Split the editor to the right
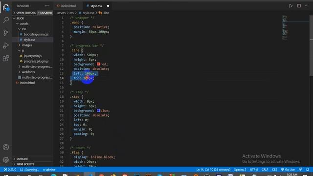This screenshot has width=313, height=176. tap(299, 6)
